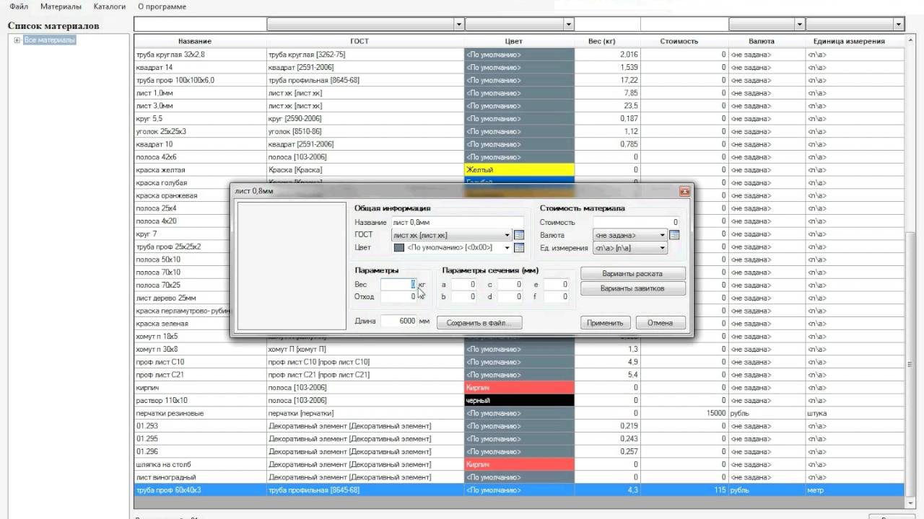
Task: Click the material preview box in dialog
Action: [292, 266]
